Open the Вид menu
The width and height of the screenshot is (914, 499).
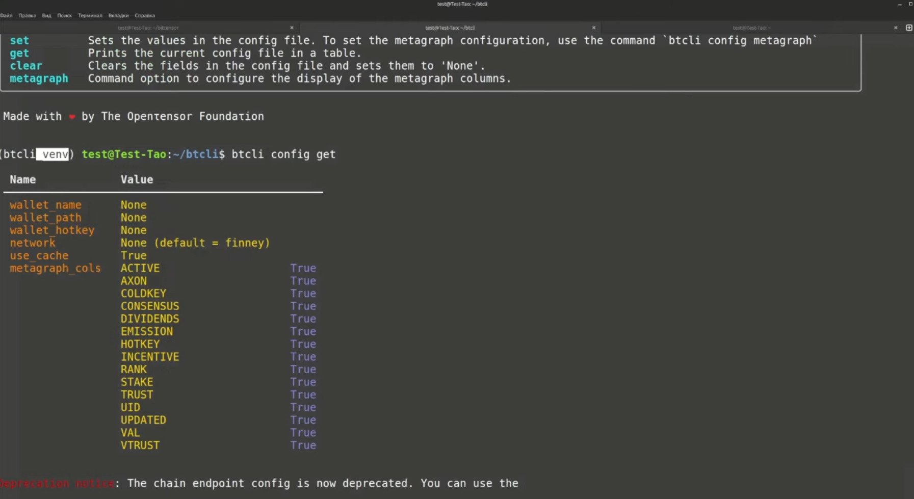(x=46, y=15)
